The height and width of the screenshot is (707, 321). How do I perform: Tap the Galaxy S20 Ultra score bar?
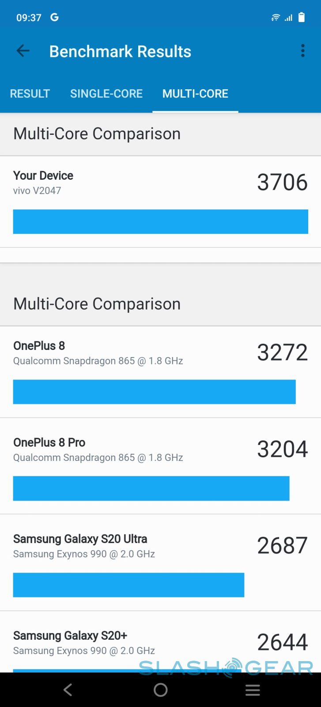click(128, 585)
